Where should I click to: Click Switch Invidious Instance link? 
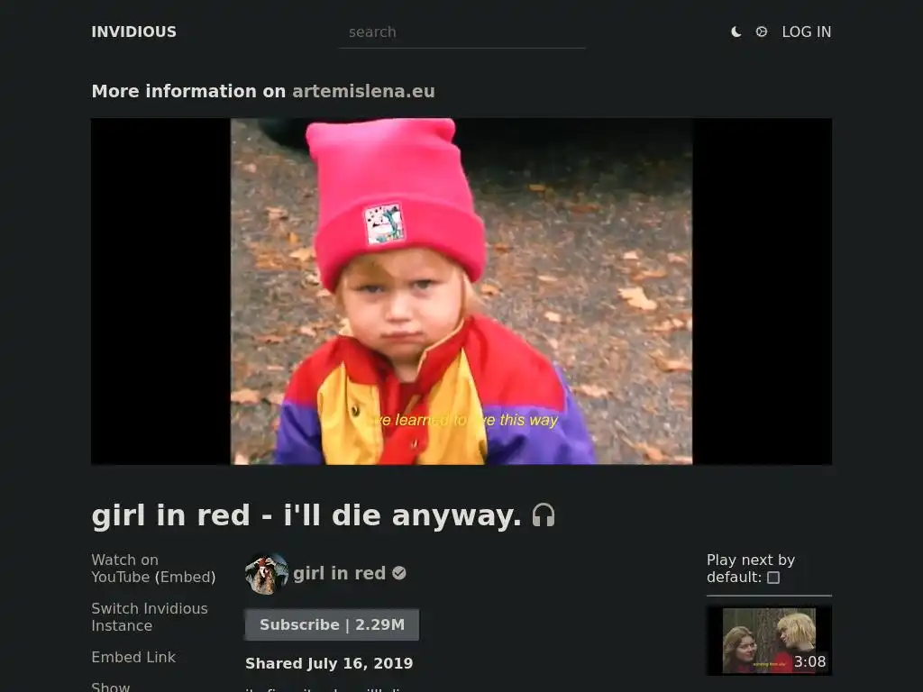pyautogui.click(x=150, y=616)
